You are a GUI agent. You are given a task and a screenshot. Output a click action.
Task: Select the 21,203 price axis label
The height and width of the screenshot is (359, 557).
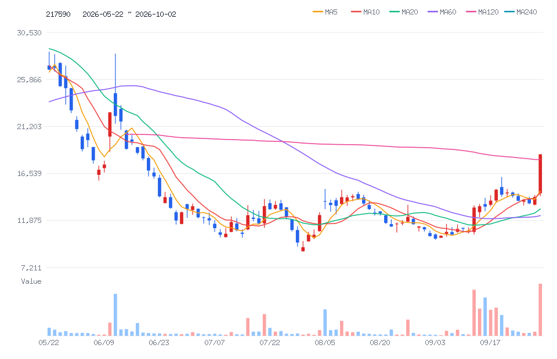point(29,126)
